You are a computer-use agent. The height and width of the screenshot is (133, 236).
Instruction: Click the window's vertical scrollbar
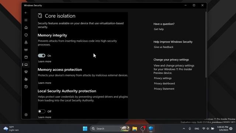point(206,44)
